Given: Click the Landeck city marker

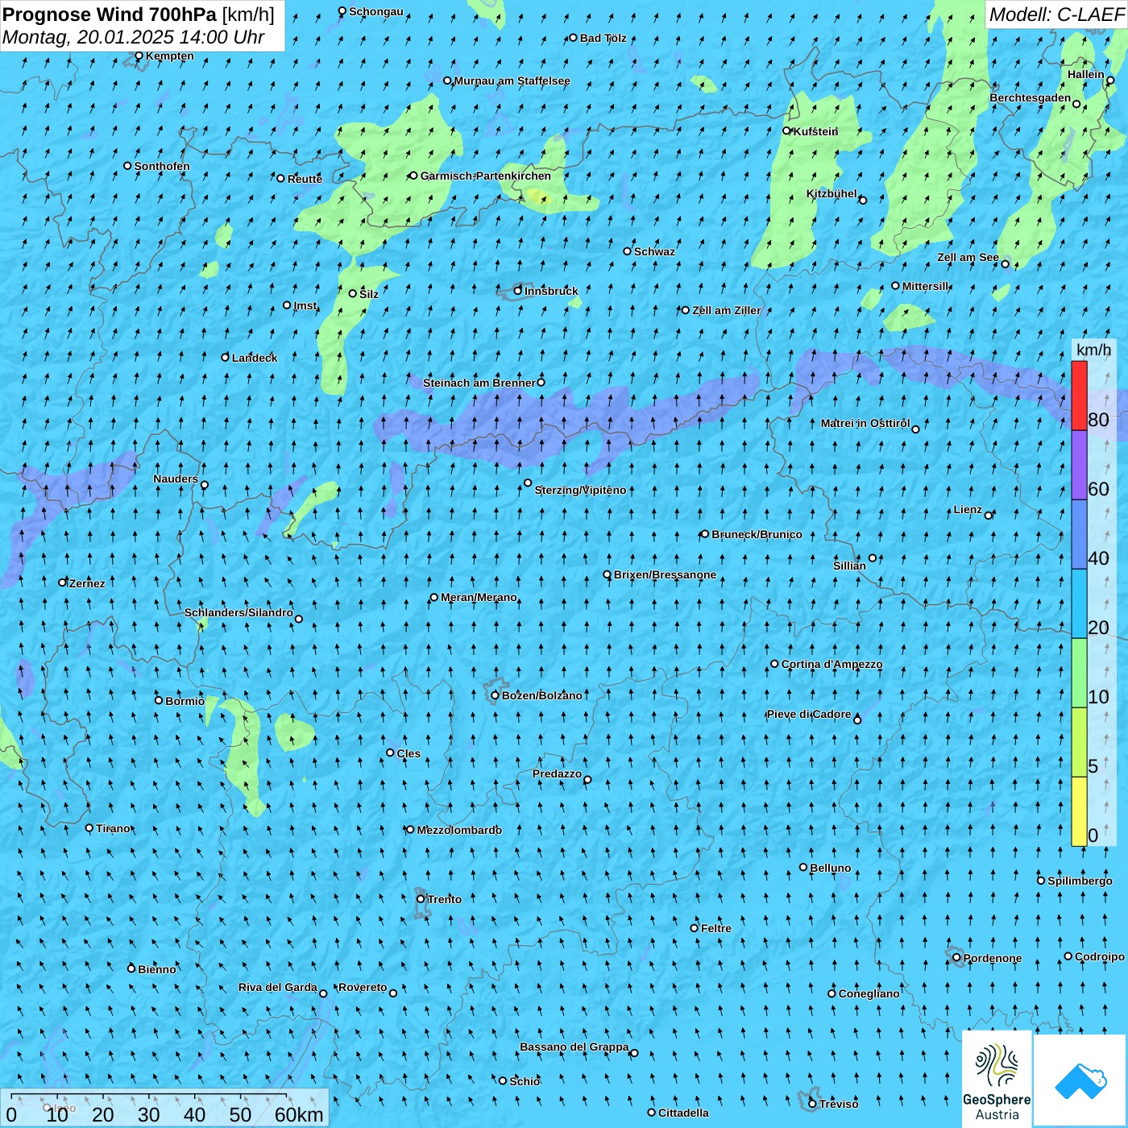Looking at the screenshot, I should (x=226, y=357).
